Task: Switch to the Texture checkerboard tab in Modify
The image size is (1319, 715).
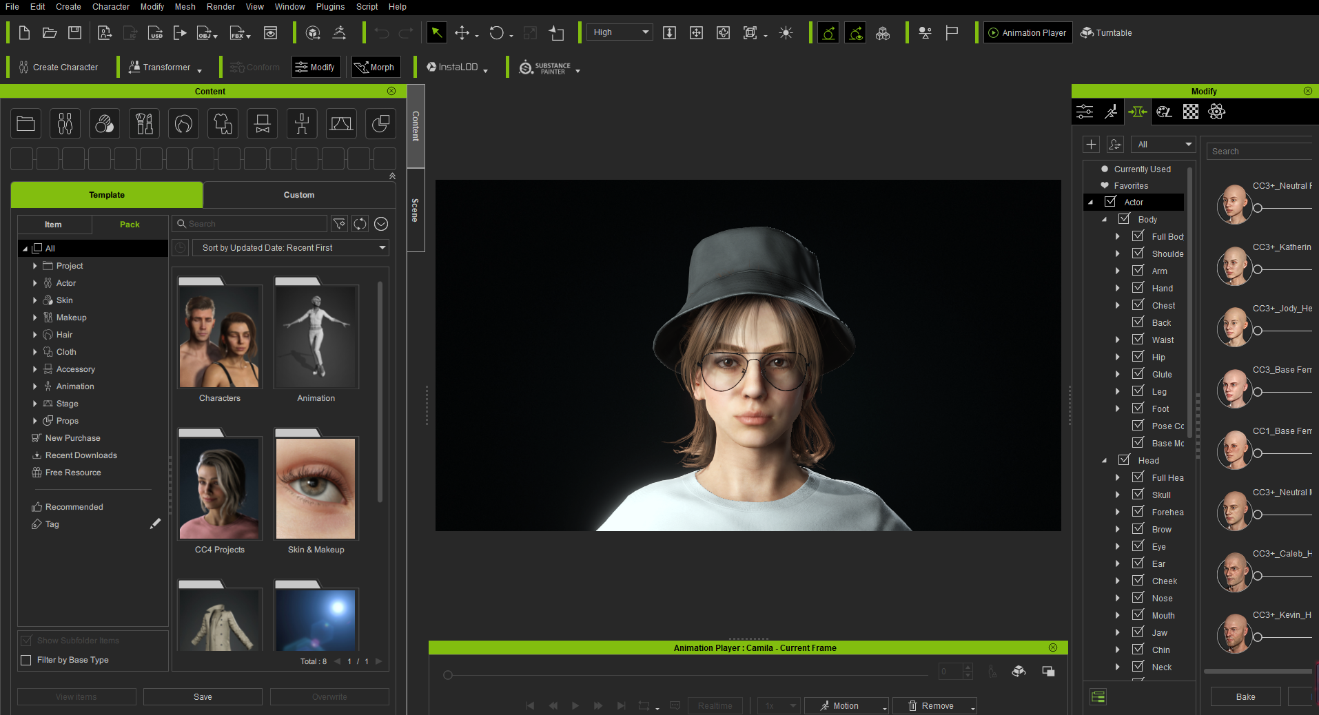Action: (1190, 112)
